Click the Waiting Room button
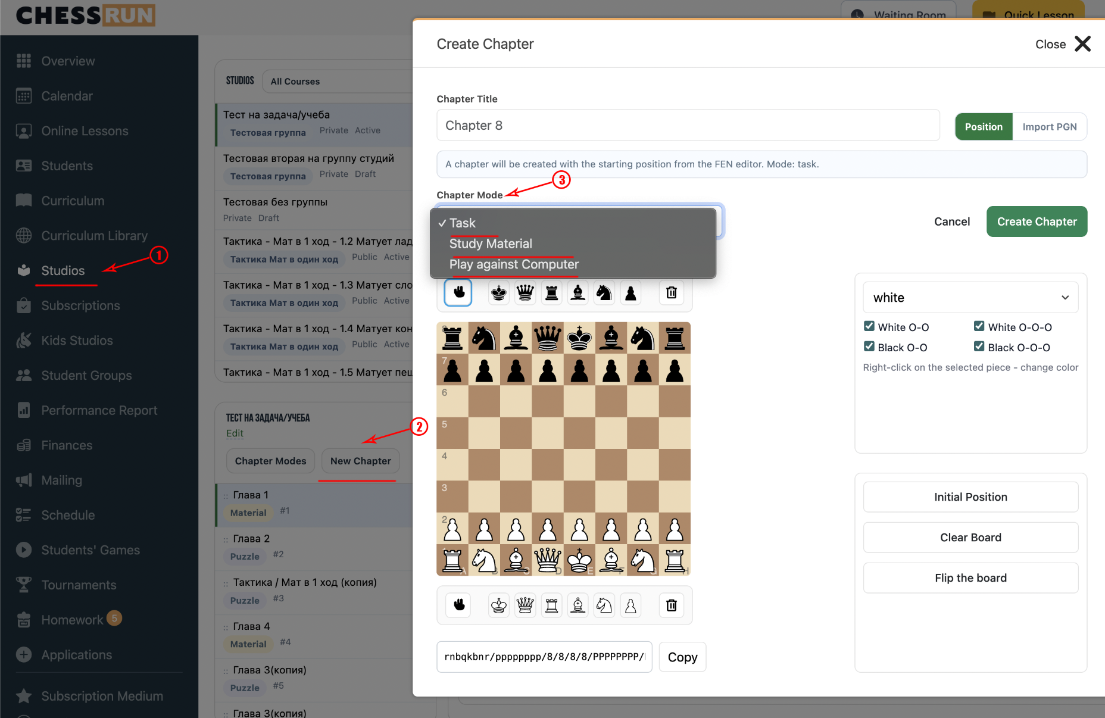 tap(898, 11)
